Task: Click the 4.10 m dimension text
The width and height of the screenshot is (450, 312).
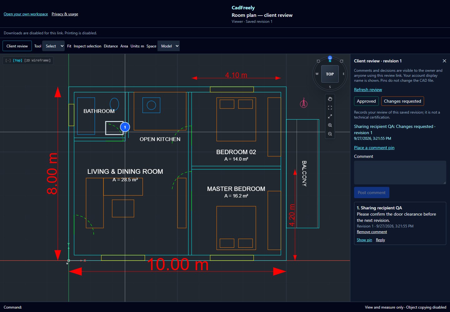Action: (236, 75)
